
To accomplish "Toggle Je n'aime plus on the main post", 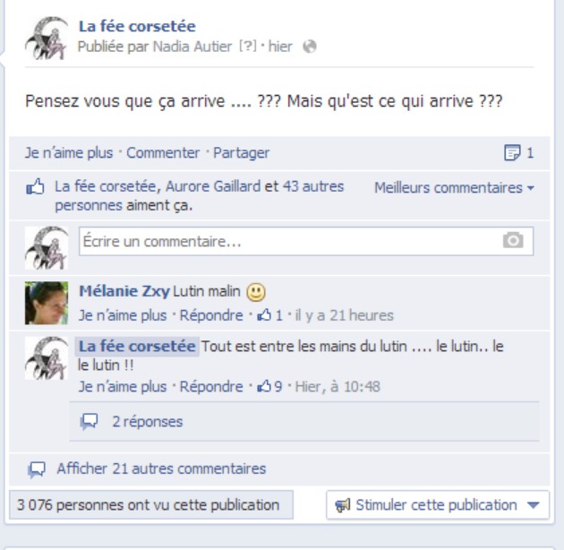I will (69, 152).
